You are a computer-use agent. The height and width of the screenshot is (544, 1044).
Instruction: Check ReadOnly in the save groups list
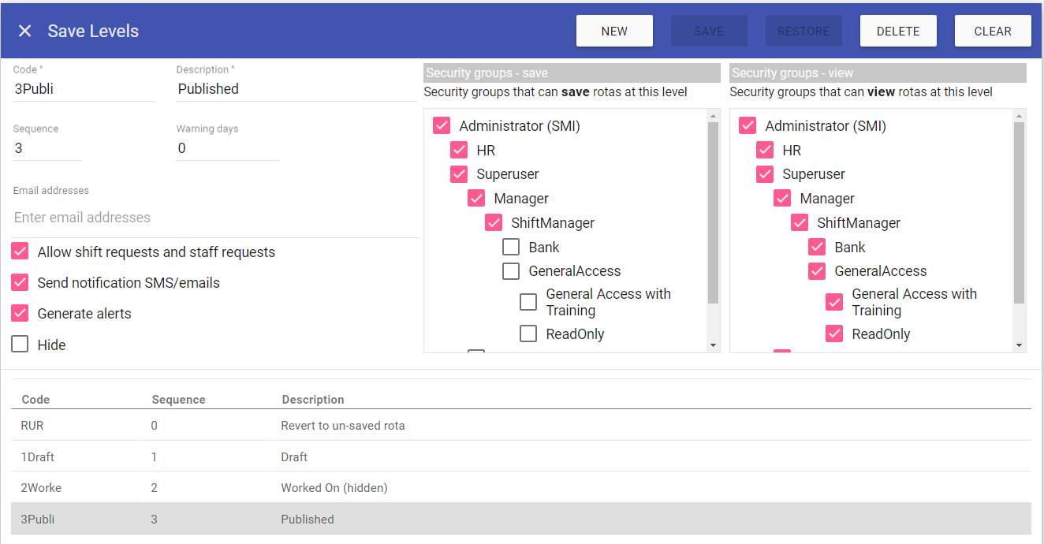[528, 334]
